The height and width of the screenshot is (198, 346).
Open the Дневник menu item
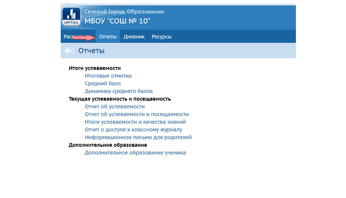(134, 37)
